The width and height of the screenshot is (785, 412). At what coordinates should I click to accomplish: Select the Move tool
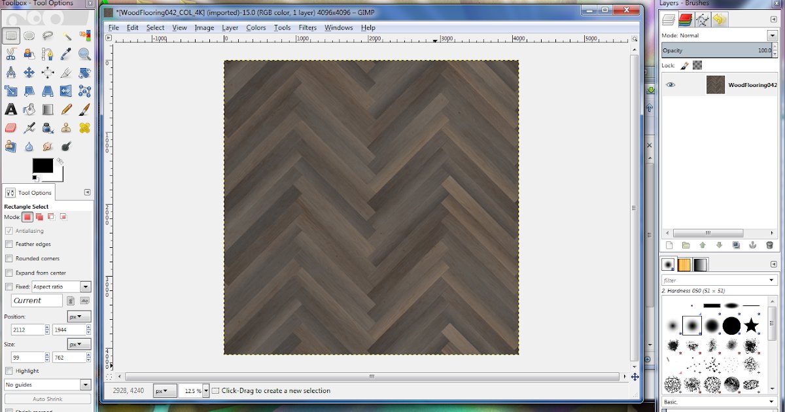click(x=29, y=73)
